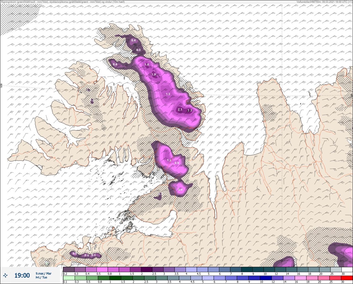353x284 pixels.
Task: Click the darkest purple swatch in top legend row
Action: coord(147,269)
